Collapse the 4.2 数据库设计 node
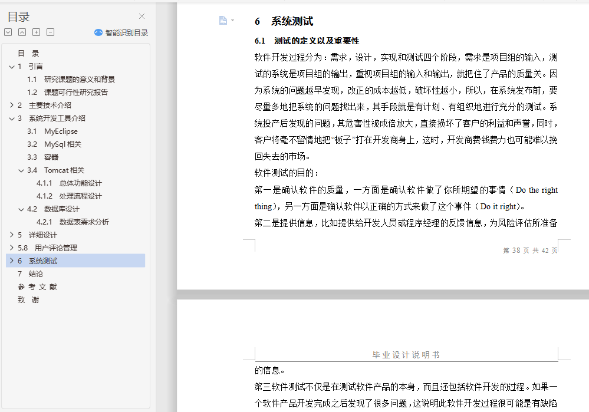Viewport: 589px width, 412px height. click(21, 209)
